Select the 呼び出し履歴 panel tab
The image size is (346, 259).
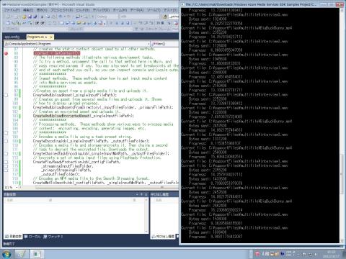pyautogui.click(x=163, y=237)
